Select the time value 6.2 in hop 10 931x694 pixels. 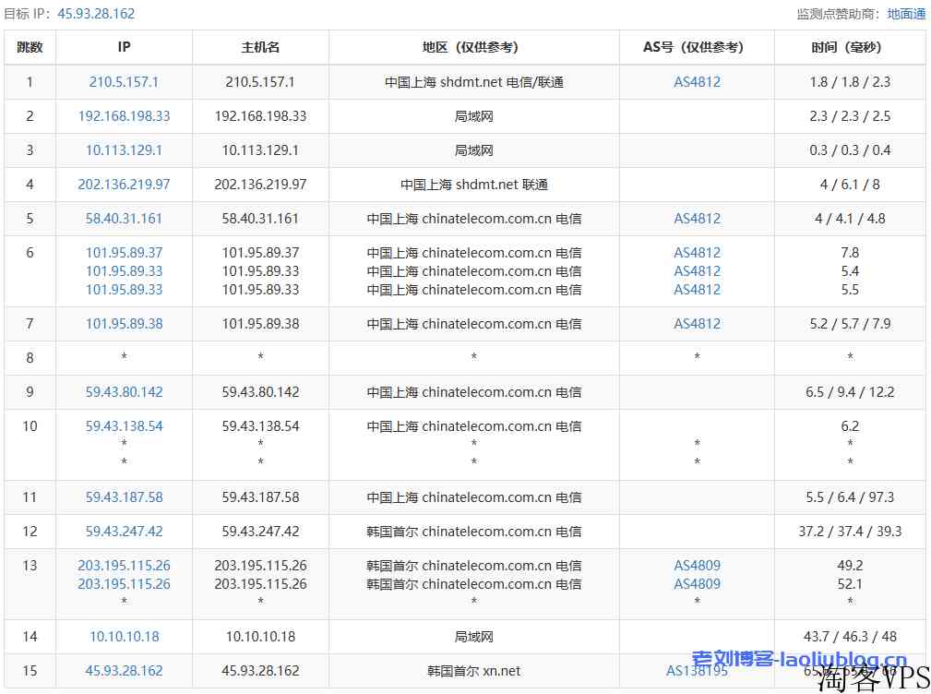pos(850,426)
